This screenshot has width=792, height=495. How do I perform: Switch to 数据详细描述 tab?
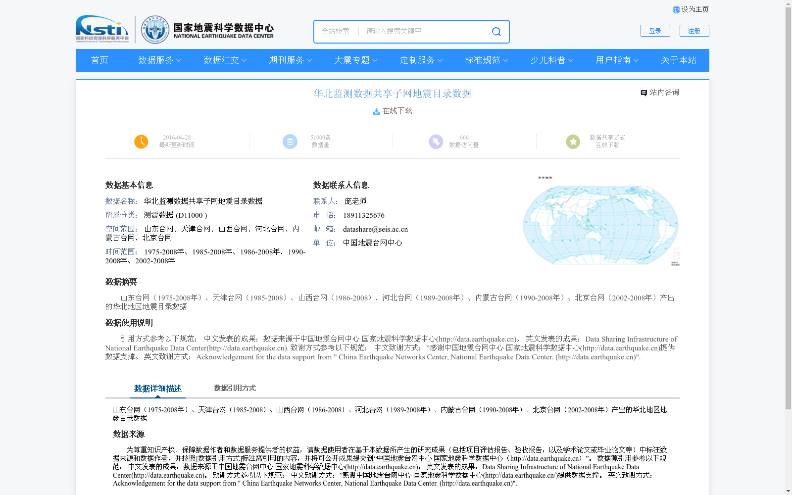pyautogui.click(x=158, y=389)
